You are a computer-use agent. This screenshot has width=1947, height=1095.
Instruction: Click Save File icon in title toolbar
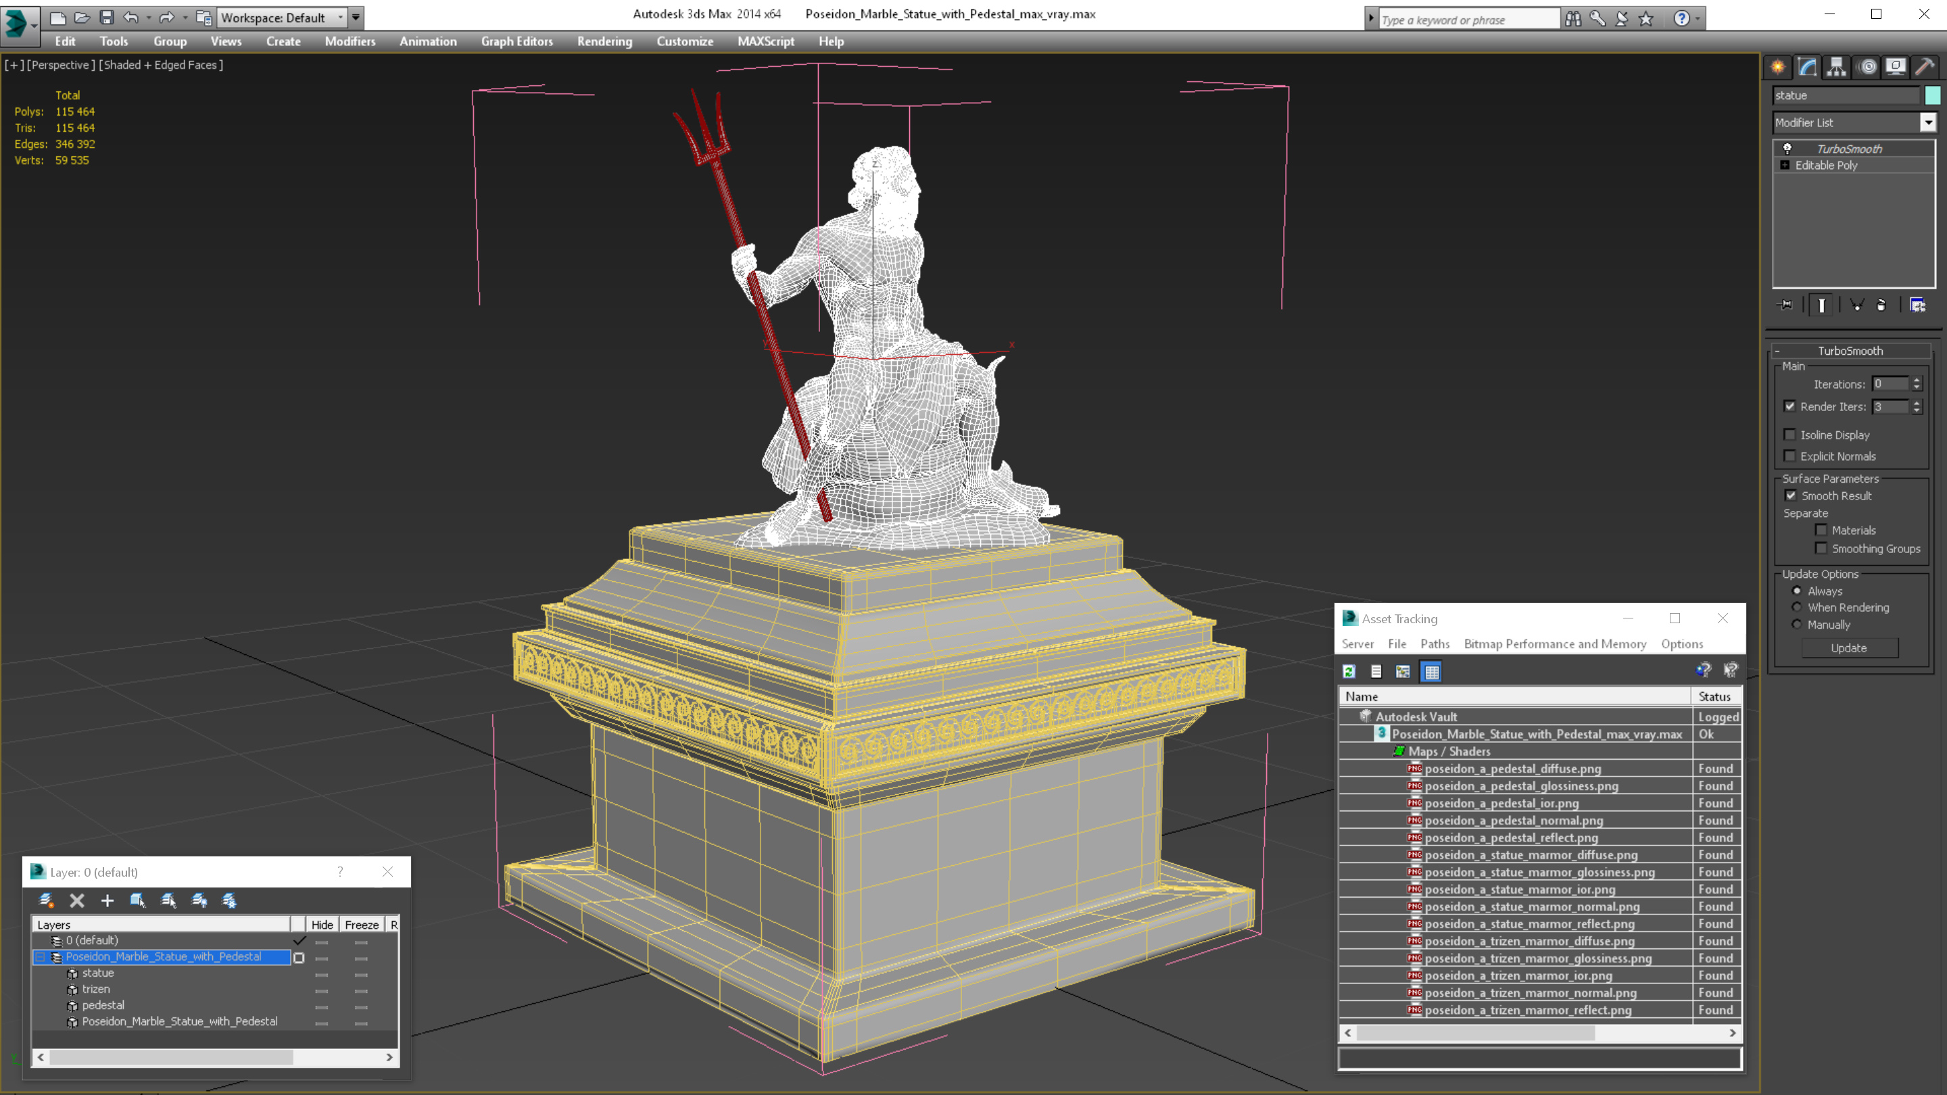point(107,18)
